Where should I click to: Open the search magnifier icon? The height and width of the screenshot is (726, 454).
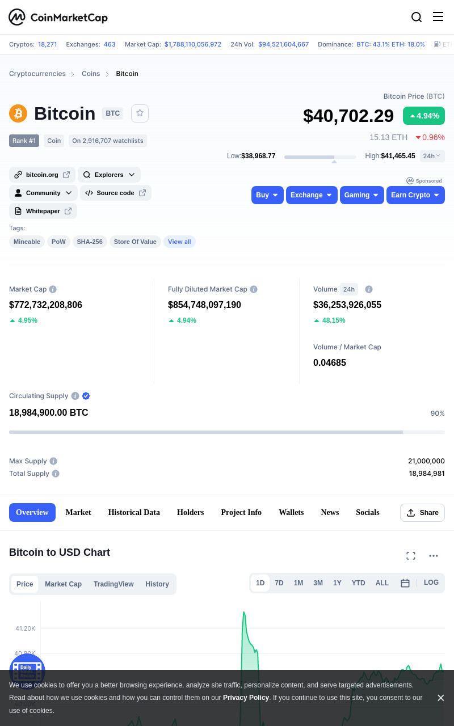(x=417, y=17)
